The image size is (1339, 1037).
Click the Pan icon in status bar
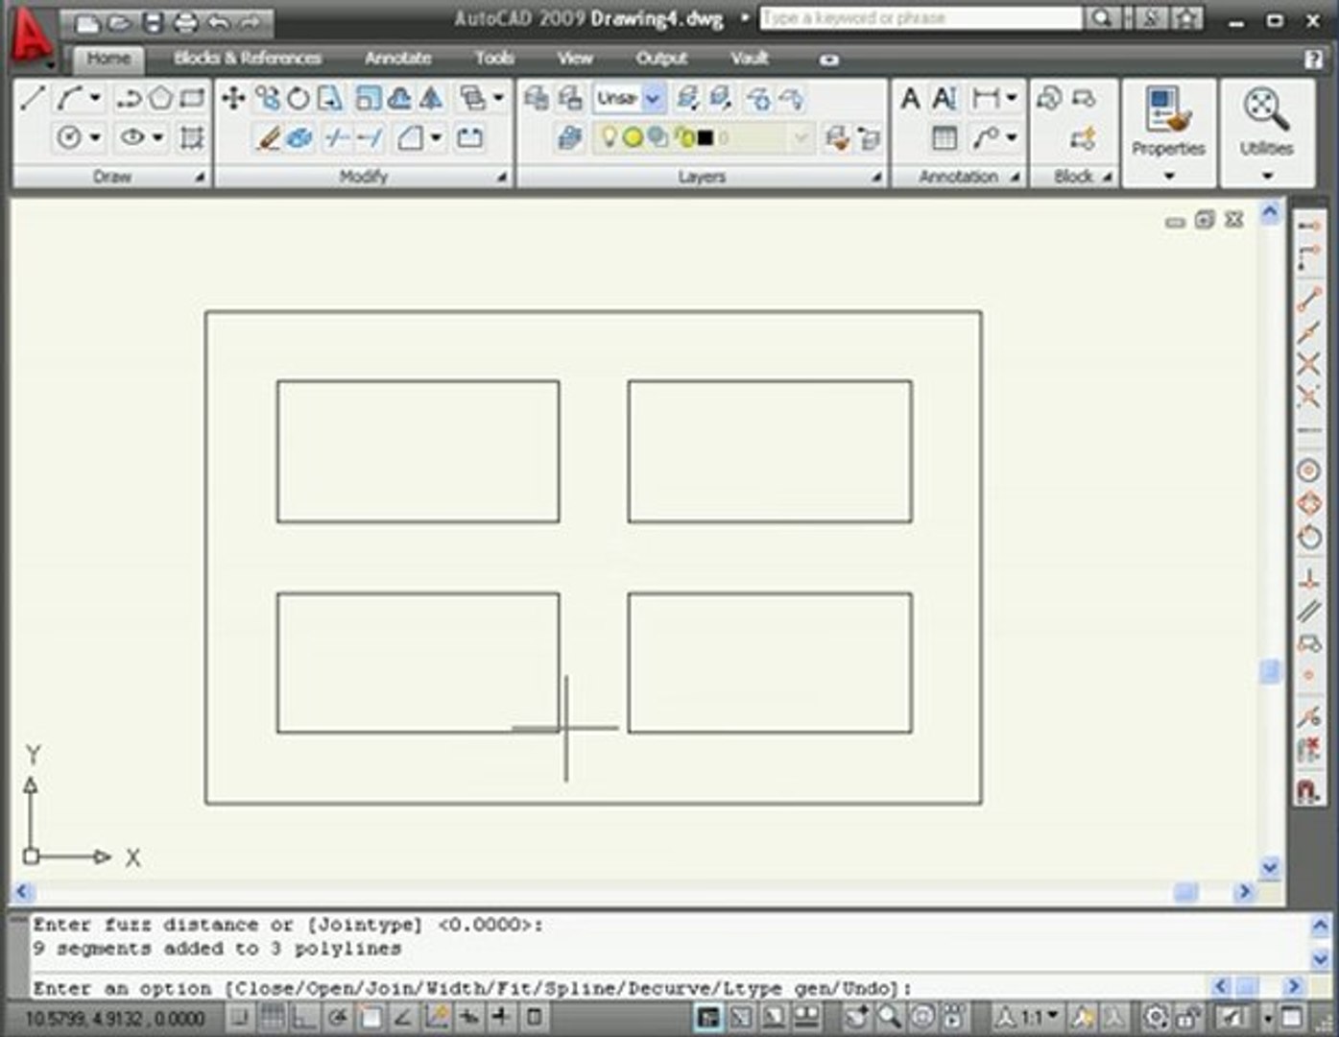coord(856,1017)
